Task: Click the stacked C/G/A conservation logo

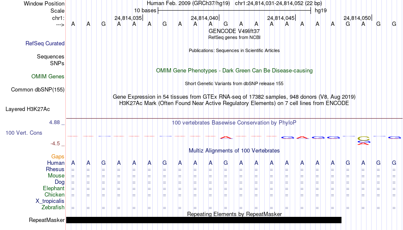Action: [363, 141]
